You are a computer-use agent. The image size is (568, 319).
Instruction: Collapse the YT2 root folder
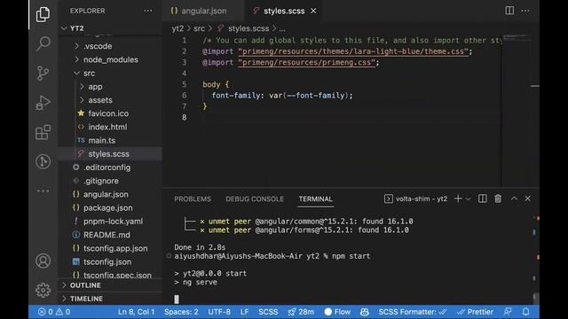click(110, 28)
